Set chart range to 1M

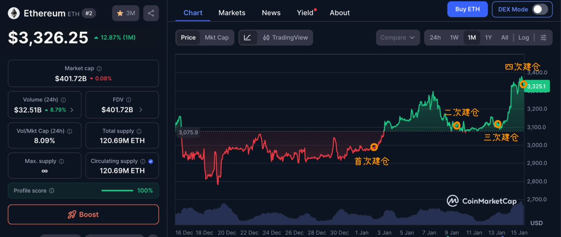472,37
